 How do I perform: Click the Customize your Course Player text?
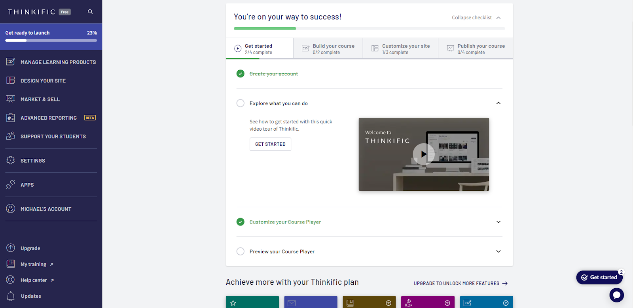(x=285, y=222)
